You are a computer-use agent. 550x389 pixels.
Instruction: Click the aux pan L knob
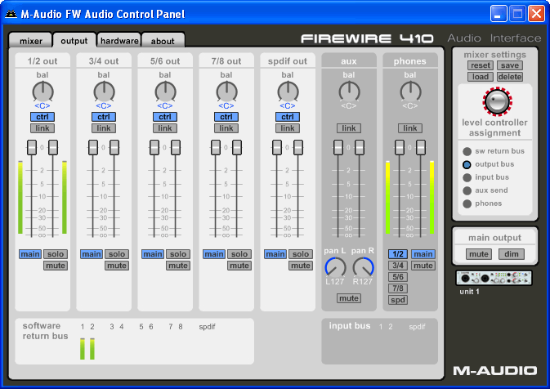coord(335,267)
